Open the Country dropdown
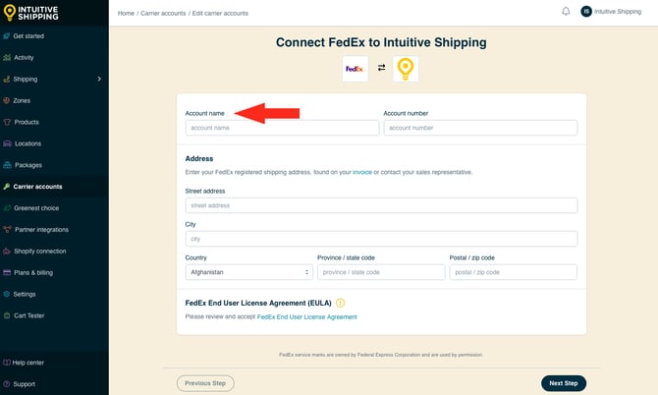 tap(248, 272)
